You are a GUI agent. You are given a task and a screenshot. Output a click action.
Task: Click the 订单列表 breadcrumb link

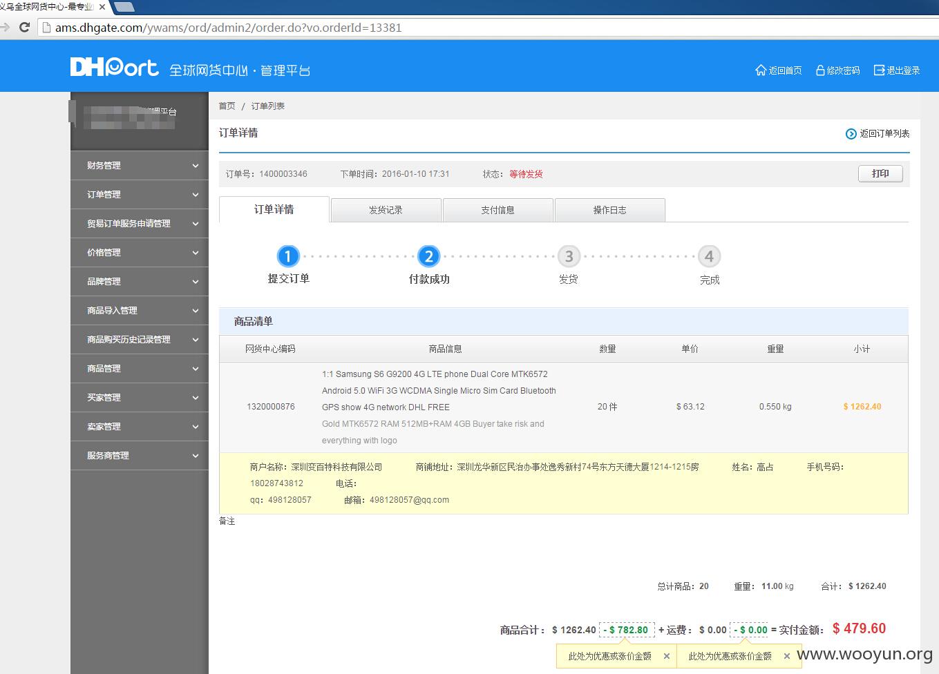pos(267,106)
